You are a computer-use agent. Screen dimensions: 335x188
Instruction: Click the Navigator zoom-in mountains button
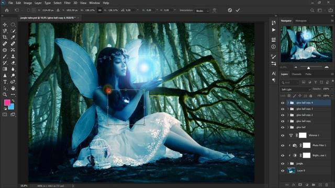tap(327, 67)
